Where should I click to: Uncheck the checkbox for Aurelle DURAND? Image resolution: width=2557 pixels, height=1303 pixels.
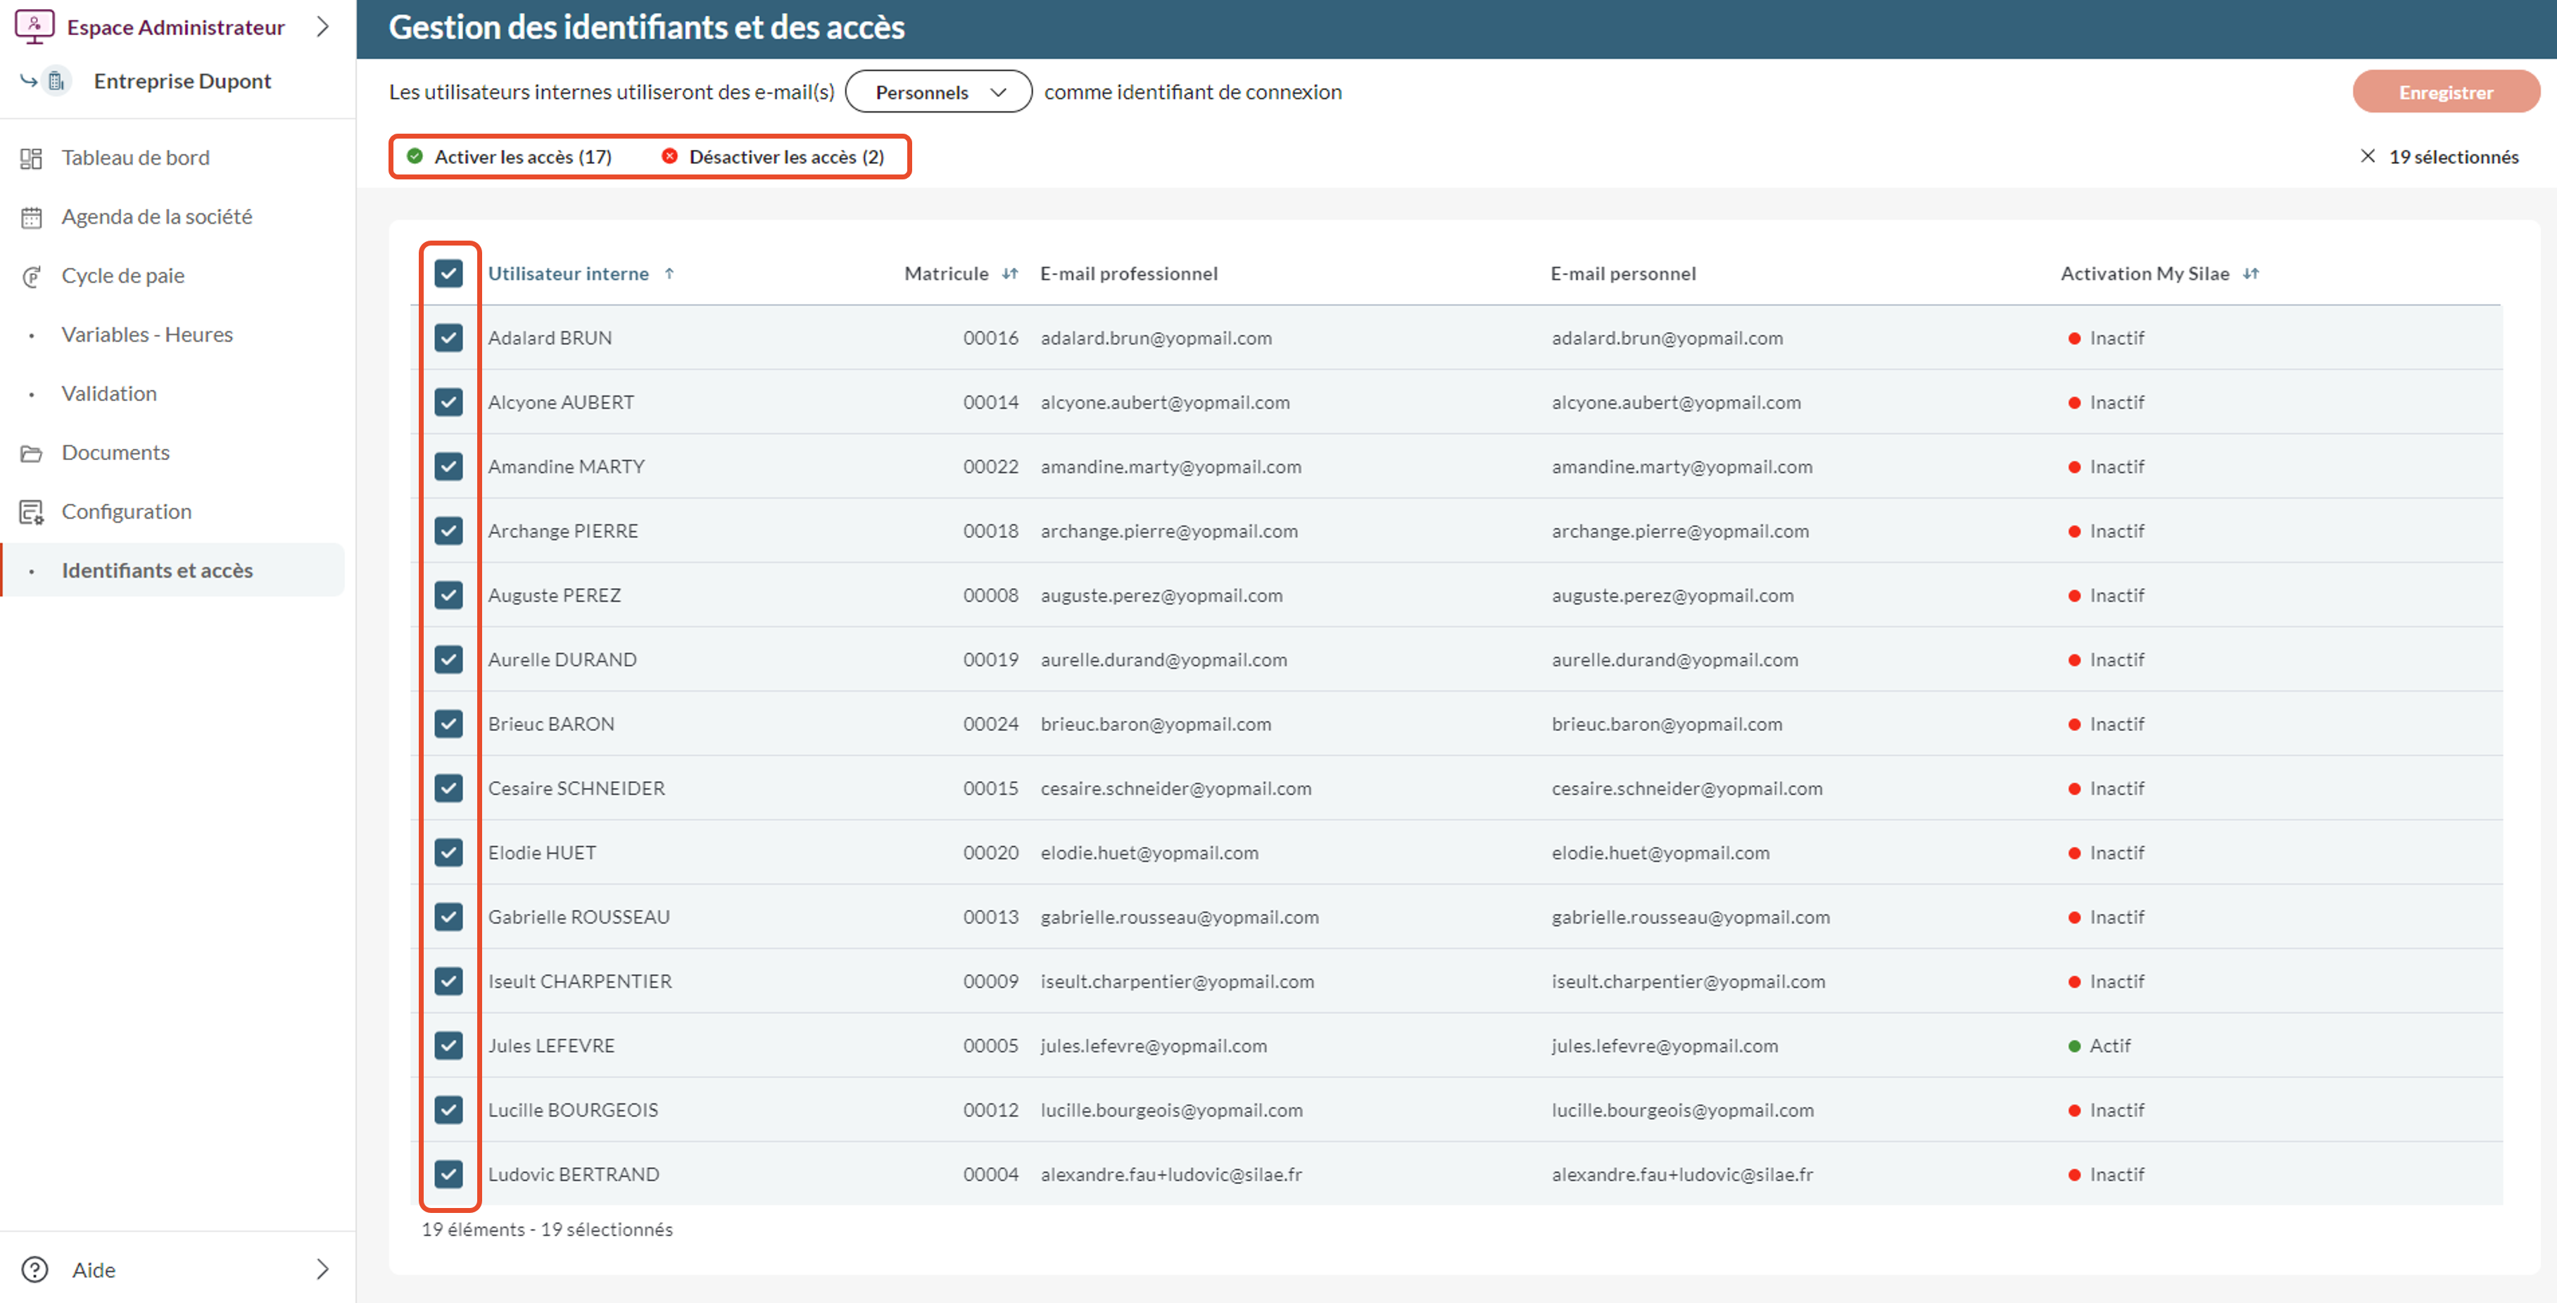[x=448, y=660]
